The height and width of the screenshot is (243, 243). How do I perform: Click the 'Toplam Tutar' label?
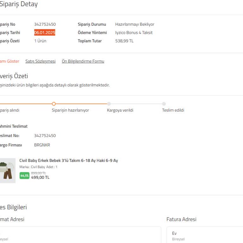pyautogui.click(x=90, y=41)
